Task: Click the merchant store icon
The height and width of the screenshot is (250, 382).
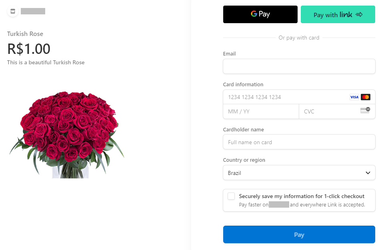Action: [12, 11]
